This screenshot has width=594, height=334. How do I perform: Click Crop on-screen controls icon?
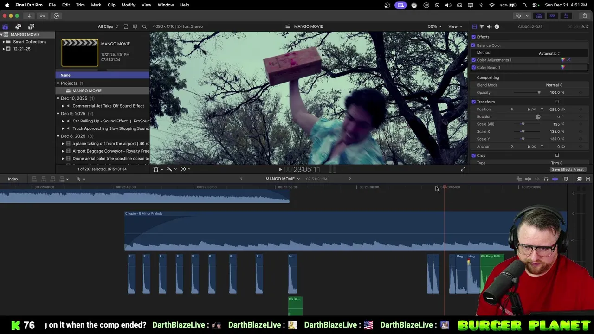[557, 155]
